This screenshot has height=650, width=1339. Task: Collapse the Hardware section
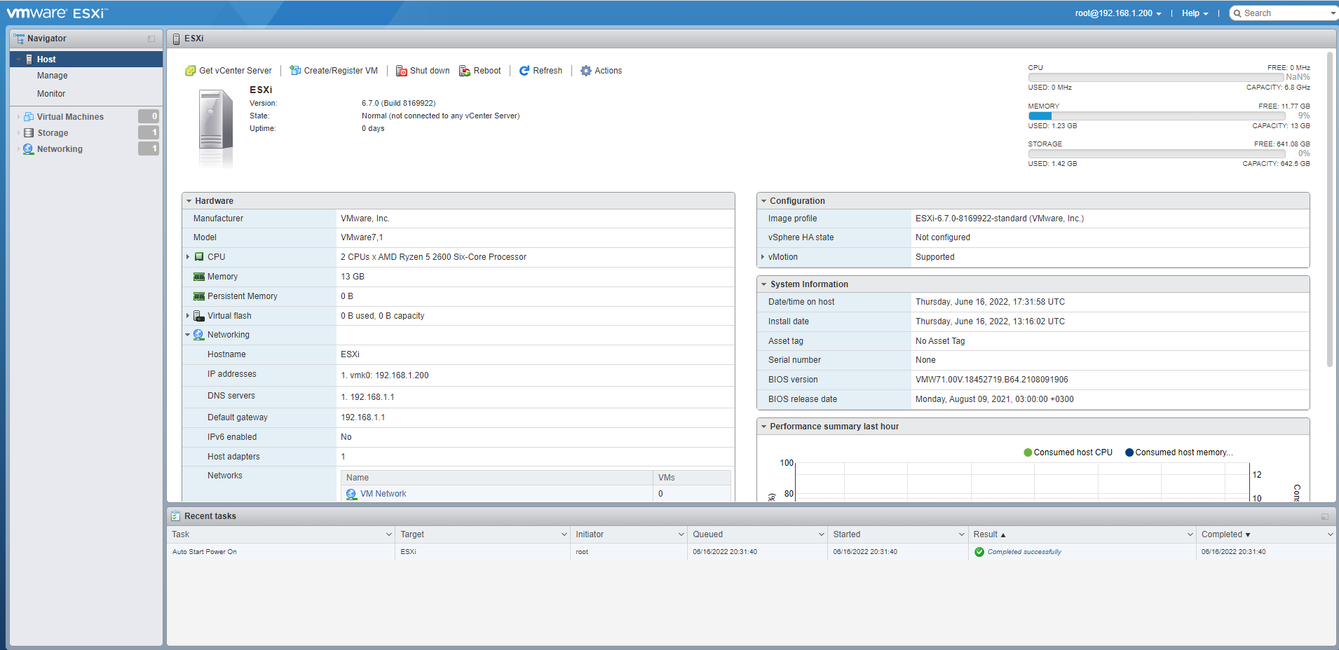(189, 201)
